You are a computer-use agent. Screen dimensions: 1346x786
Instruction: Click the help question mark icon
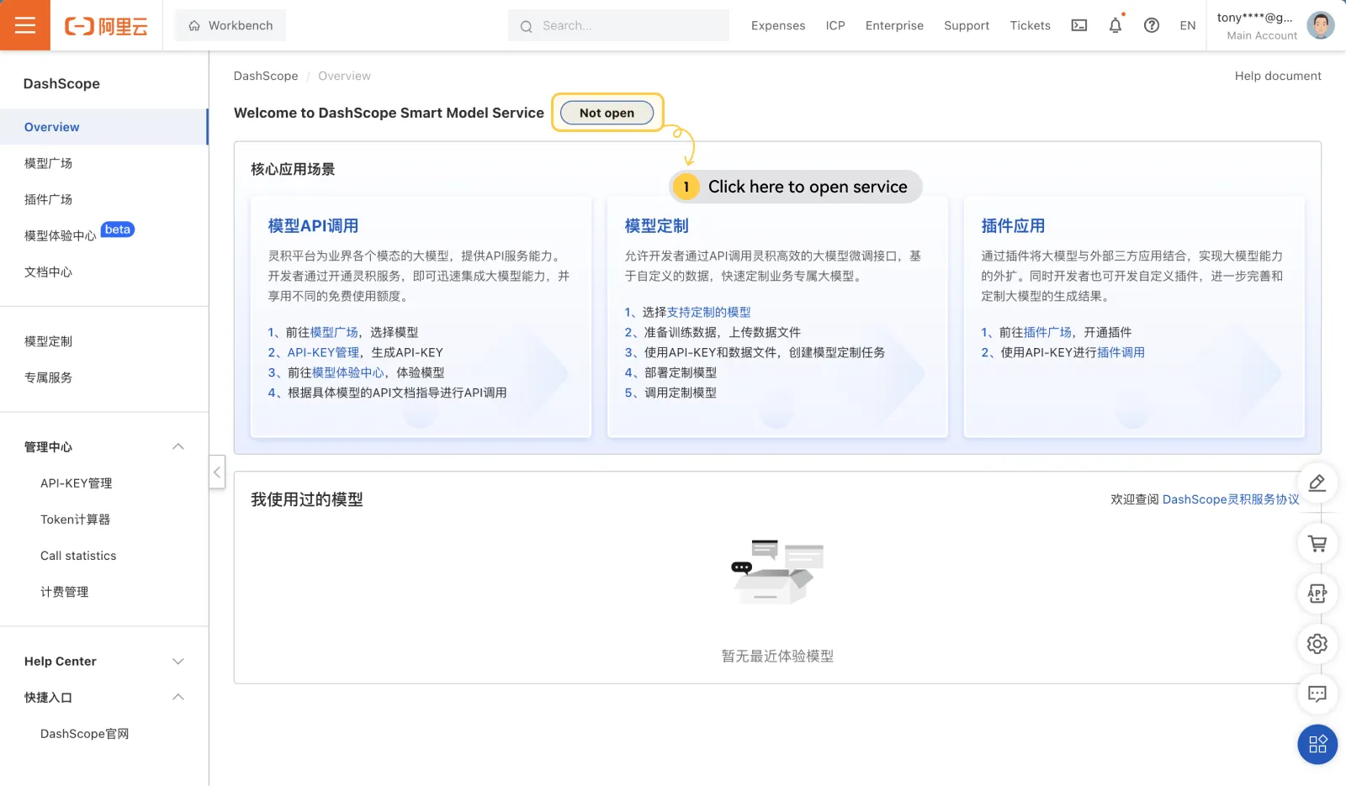pyautogui.click(x=1151, y=25)
